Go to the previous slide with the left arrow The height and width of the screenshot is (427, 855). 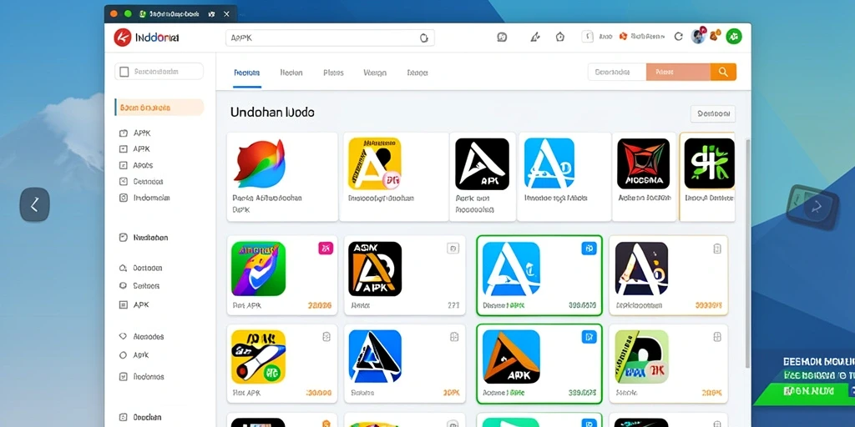click(x=35, y=205)
